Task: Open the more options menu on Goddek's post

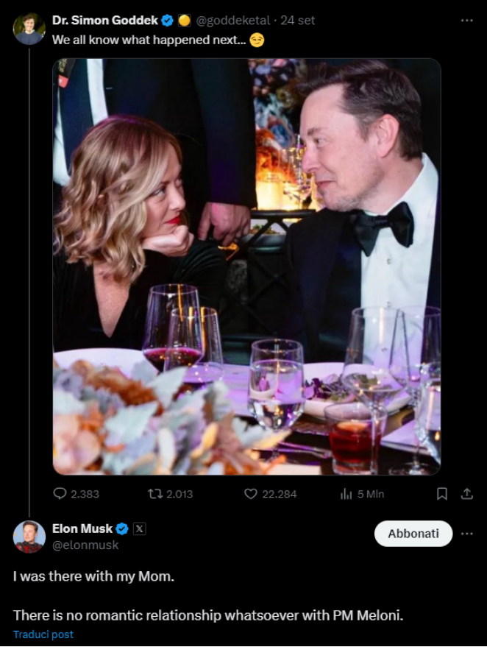Action: click(x=466, y=20)
